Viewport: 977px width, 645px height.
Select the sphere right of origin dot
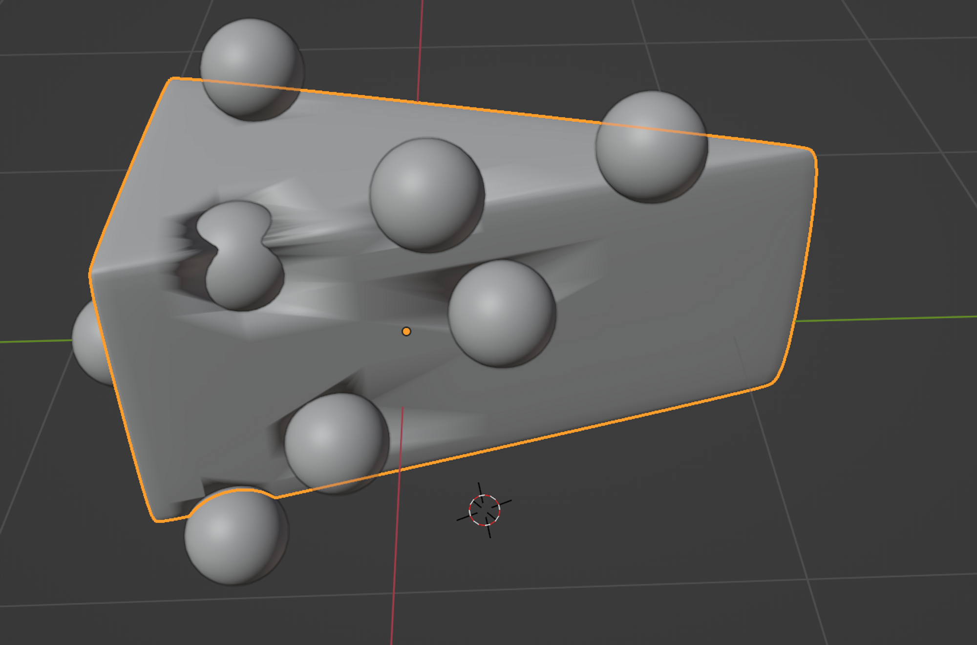502,313
